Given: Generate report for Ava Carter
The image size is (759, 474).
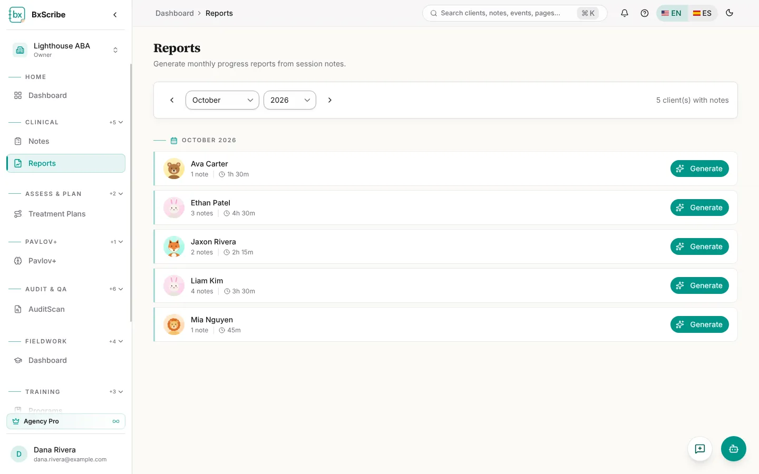Looking at the screenshot, I should (699, 169).
